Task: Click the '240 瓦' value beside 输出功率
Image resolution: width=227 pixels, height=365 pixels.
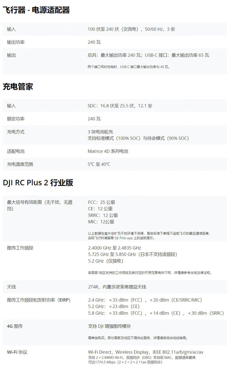Action: [x=94, y=42]
